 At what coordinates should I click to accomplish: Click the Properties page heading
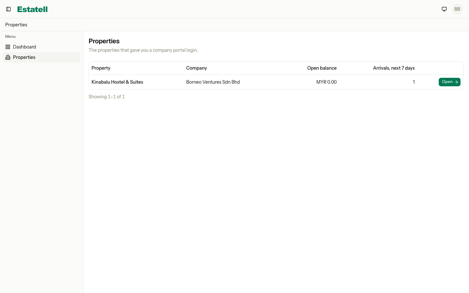pos(104,41)
